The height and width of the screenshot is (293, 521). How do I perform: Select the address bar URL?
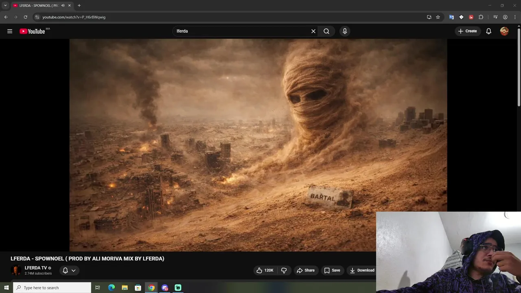[x=74, y=17]
